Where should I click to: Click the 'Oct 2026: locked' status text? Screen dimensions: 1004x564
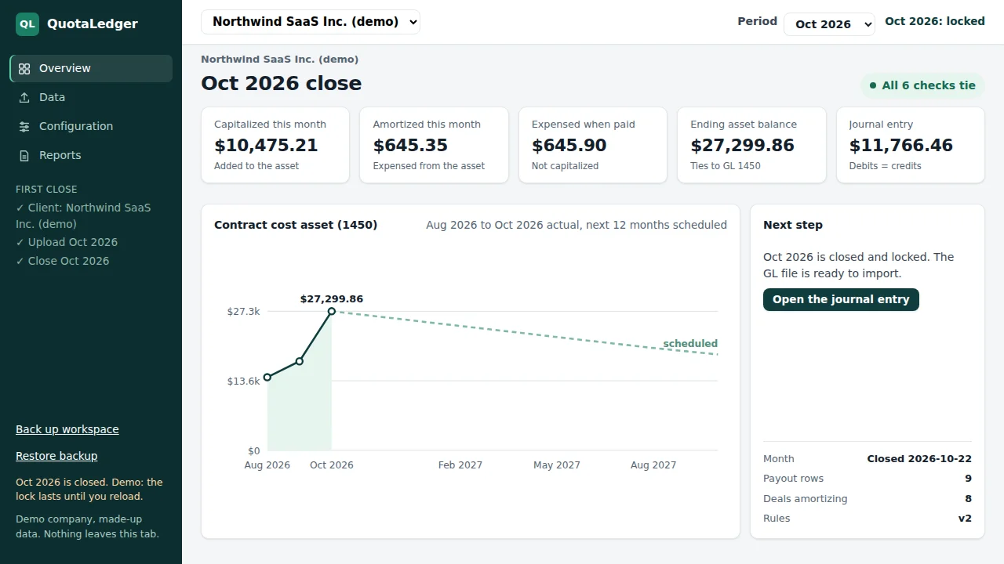click(x=935, y=21)
